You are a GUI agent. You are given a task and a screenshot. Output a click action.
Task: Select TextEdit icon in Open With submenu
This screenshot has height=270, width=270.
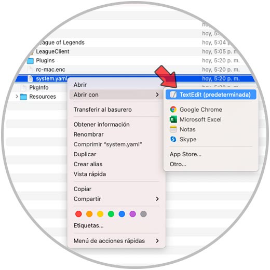[x=173, y=95]
